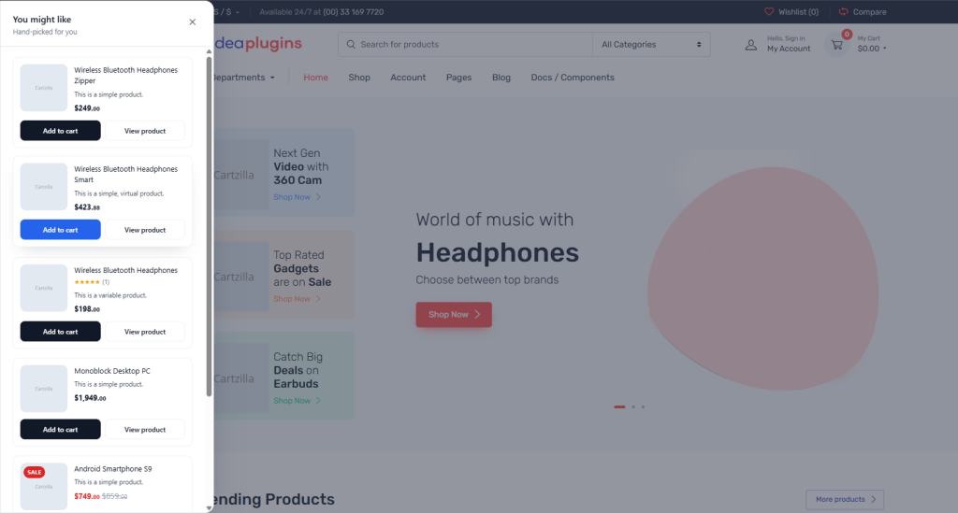Open the All Categories dropdown
The image size is (958, 513).
point(651,45)
